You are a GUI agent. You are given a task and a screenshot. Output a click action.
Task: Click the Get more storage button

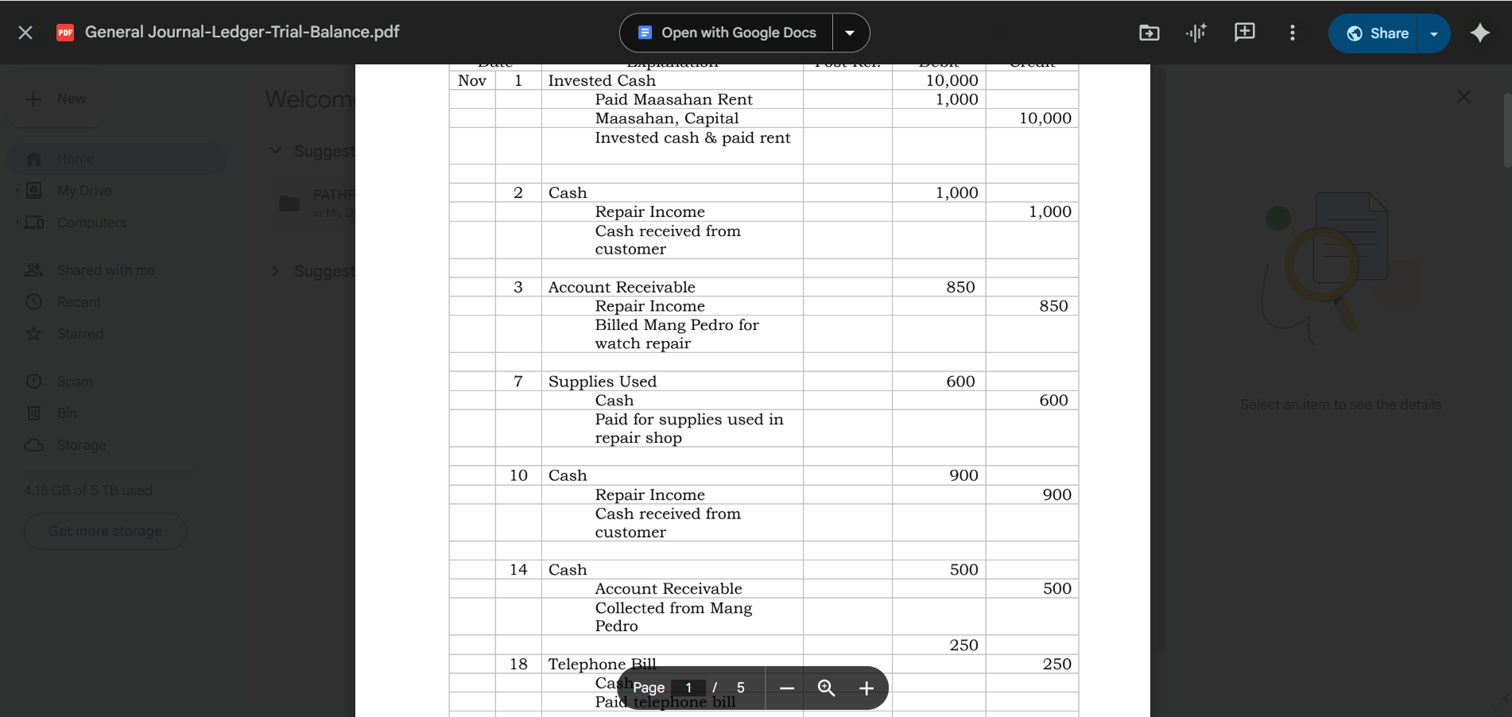tap(105, 531)
